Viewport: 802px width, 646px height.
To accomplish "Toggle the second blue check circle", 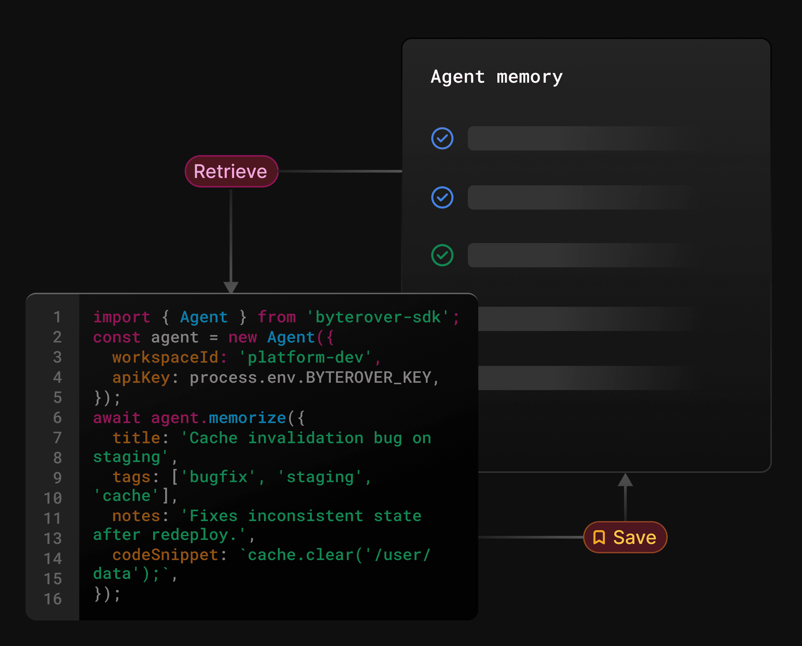I will (x=442, y=197).
